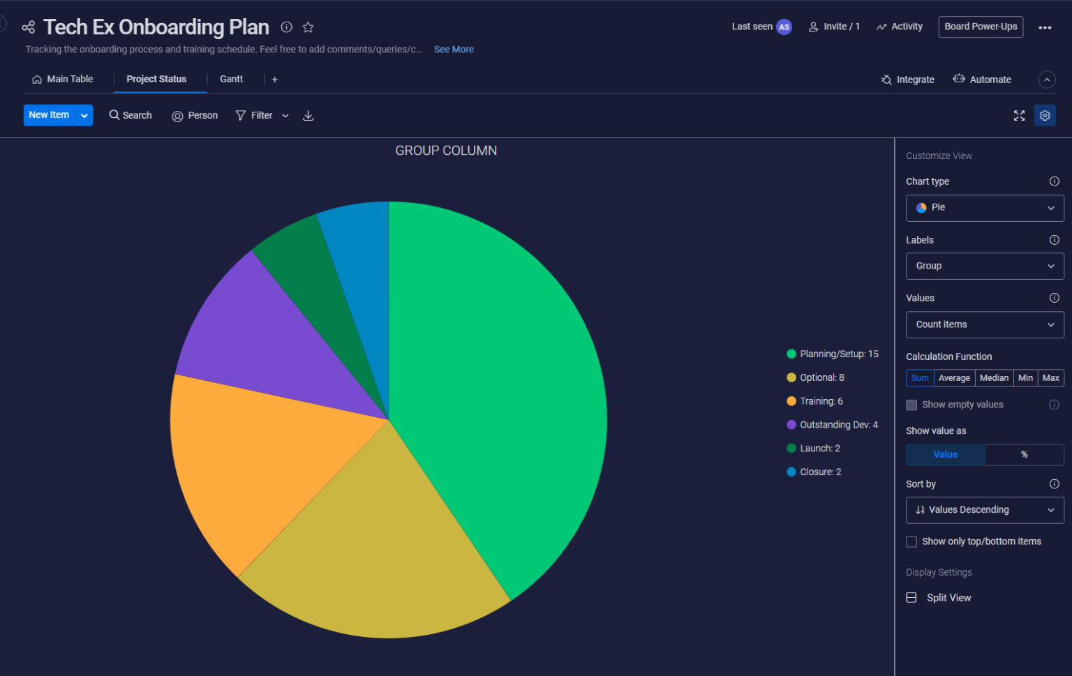Go to the Main Table view
Image resolution: width=1072 pixels, height=676 pixels.
[70, 79]
